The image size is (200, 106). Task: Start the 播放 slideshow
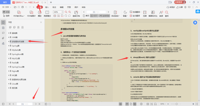pyautogui.click(x=40, y=14)
